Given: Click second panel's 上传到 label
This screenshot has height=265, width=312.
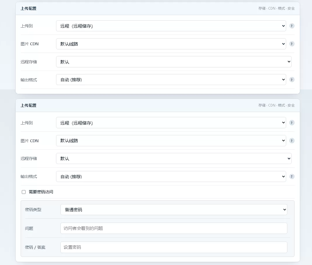Looking at the screenshot, I should 26,123.
